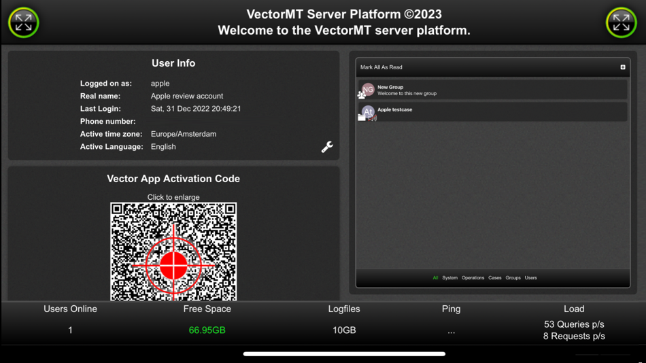Image resolution: width=646 pixels, height=363 pixels.
Task: Select the All notifications filter
Action: point(435,278)
